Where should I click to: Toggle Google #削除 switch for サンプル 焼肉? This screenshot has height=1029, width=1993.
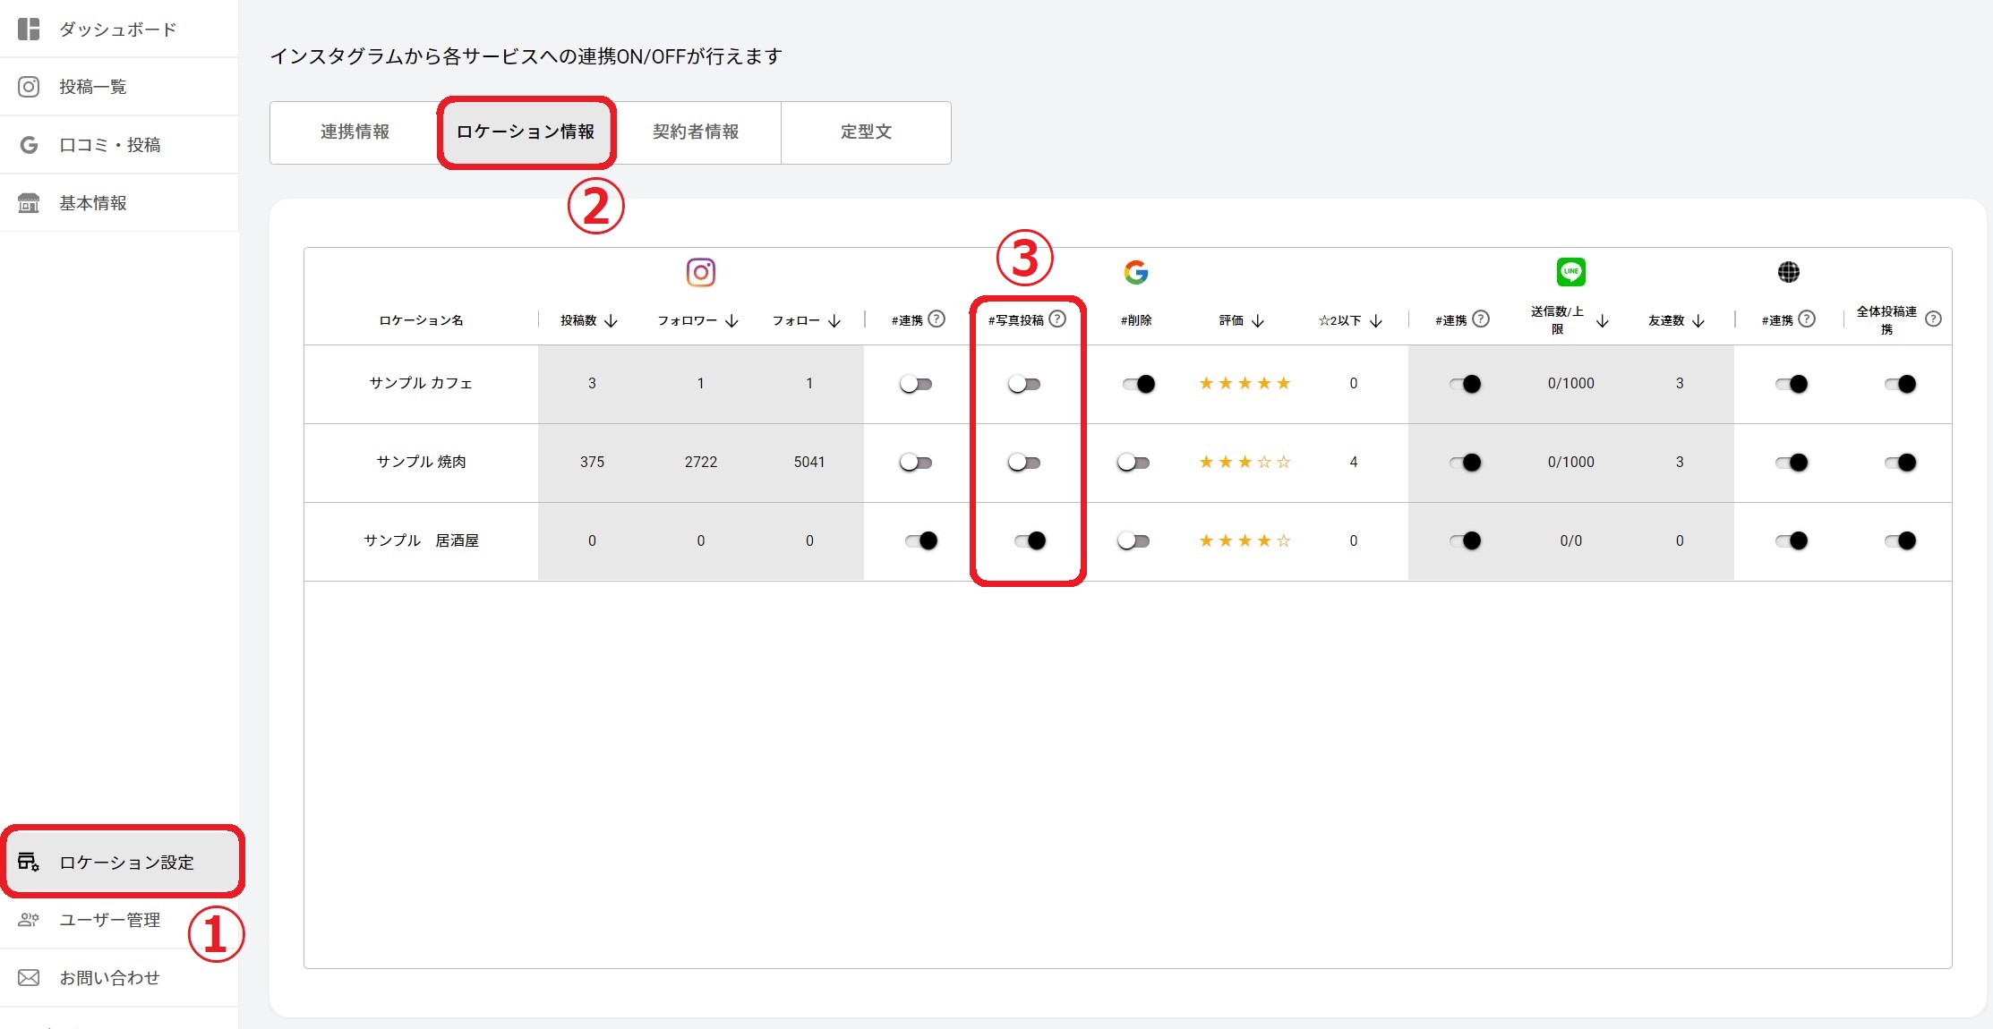pyautogui.click(x=1133, y=463)
